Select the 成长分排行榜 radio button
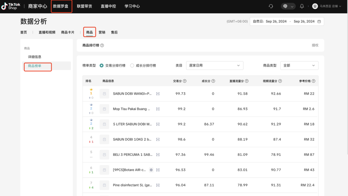Image resolution: width=348 pixels, height=196 pixels. pyautogui.click(x=132, y=65)
